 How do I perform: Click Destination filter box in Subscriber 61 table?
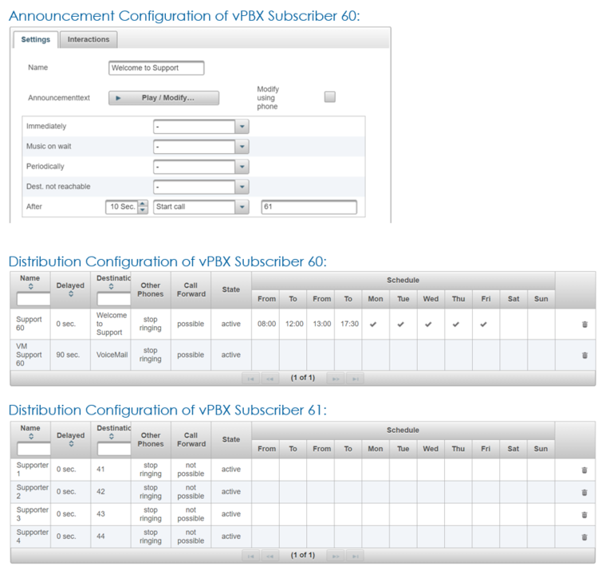[114, 449]
